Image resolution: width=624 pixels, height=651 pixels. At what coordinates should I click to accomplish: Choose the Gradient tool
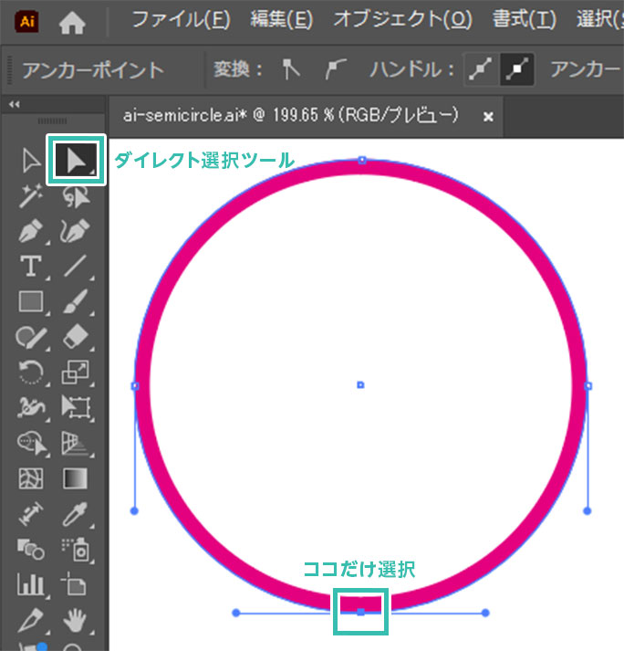pos(76,478)
